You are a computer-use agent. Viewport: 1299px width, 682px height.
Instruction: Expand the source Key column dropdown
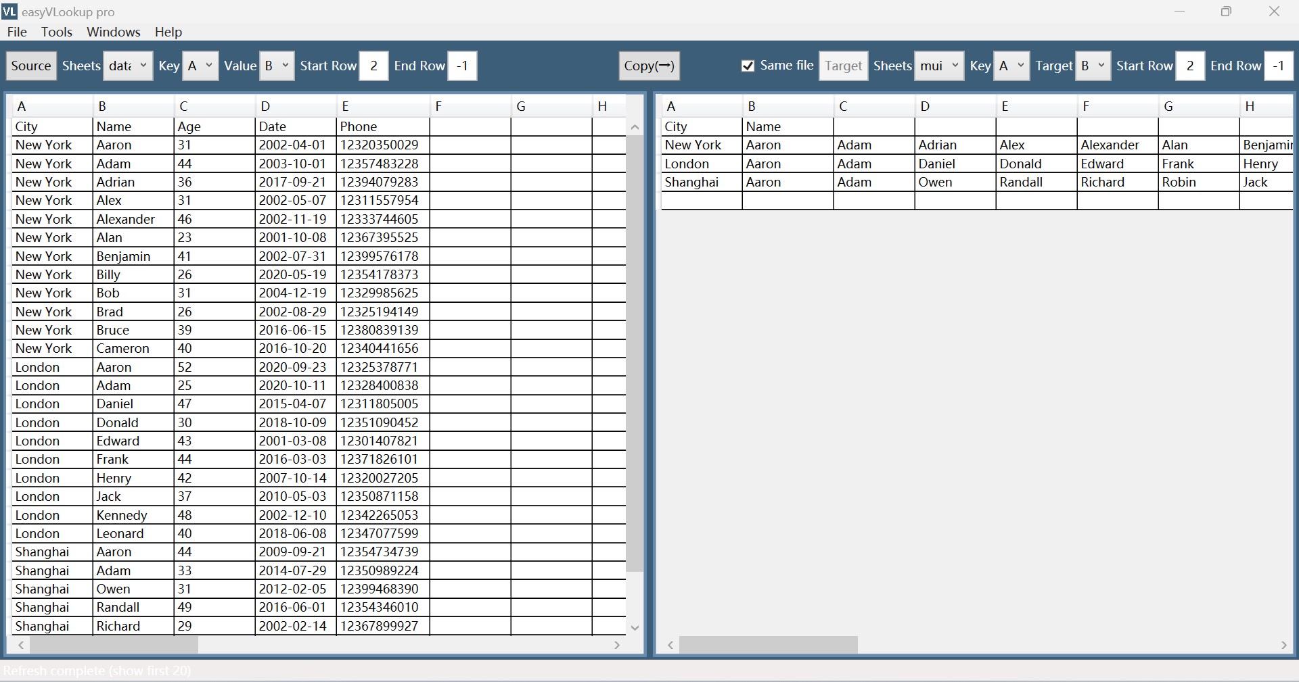click(x=201, y=66)
